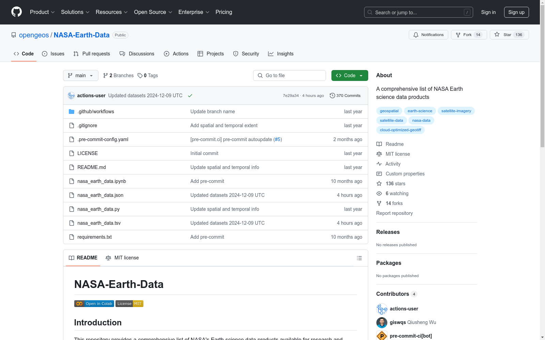Expand the Solutions menu
This screenshot has height=340, width=545.
click(x=75, y=12)
